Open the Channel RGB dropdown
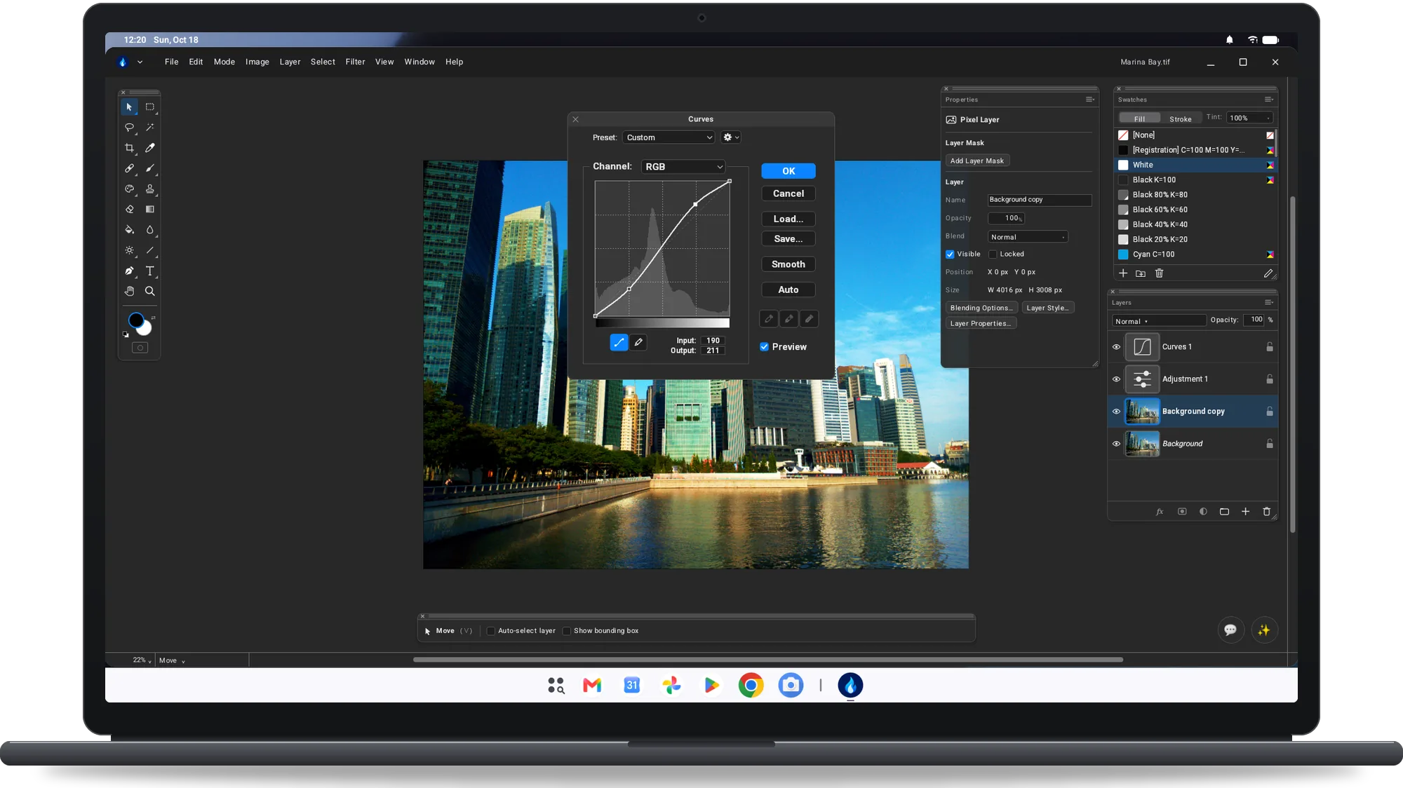Image resolution: width=1403 pixels, height=788 pixels. click(x=683, y=167)
